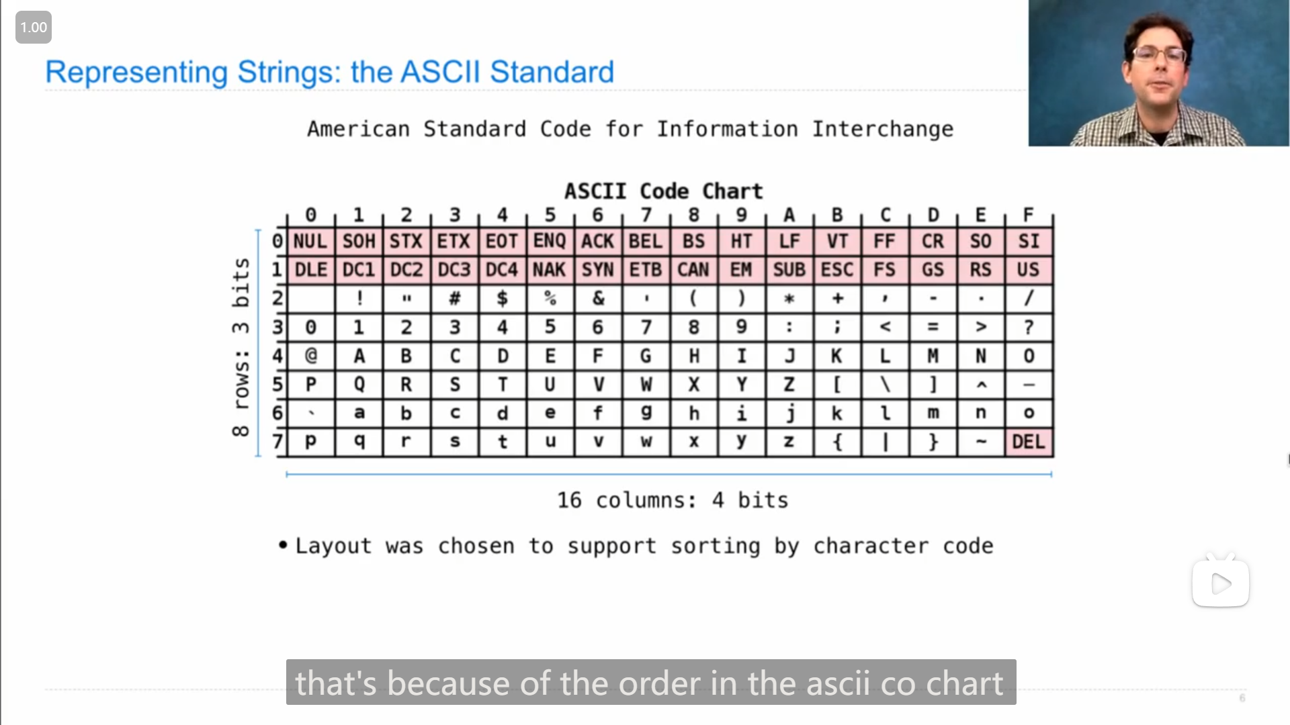1290x725 pixels.
Task: Click the 'Layout was chosen' bullet text
Action: 643,546
